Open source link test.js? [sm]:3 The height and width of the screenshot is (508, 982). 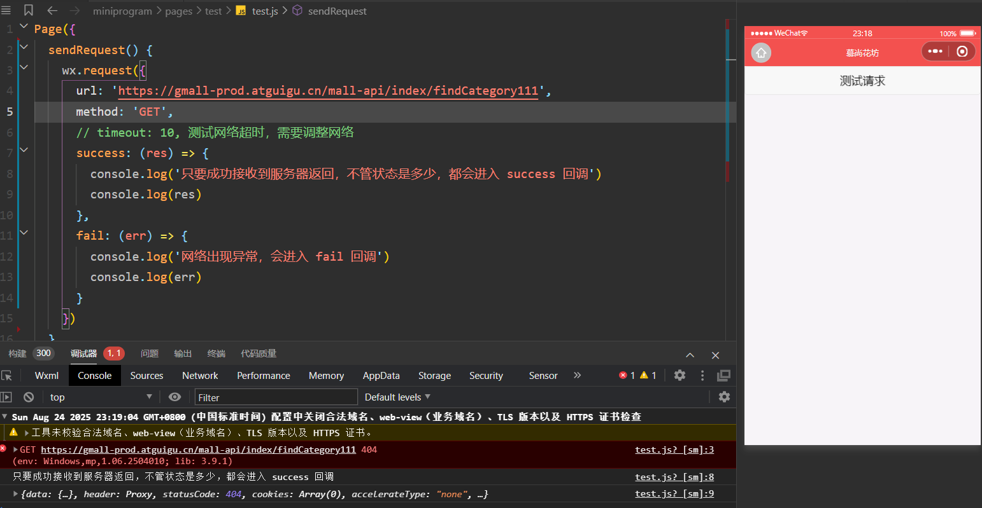[x=674, y=450]
